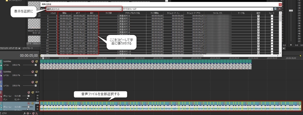Sort by the 終了 column header

tap(78, 13)
